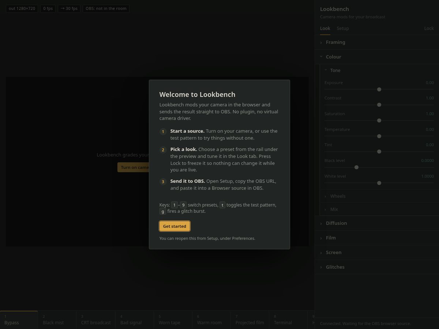Click the Black level slider handle
Viewport: 439px width, 329px height.
coord(356,167)
